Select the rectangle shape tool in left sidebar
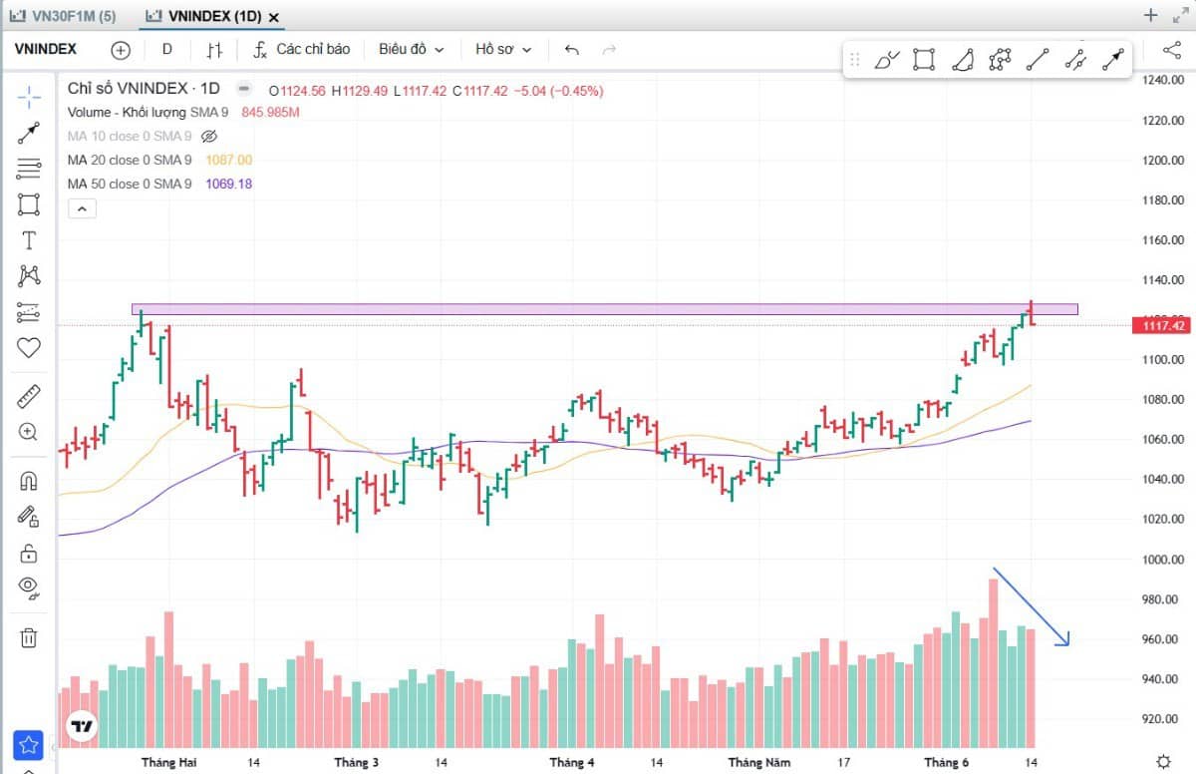The width and height of the screenshot is (1196, 774). coord(29,205)
